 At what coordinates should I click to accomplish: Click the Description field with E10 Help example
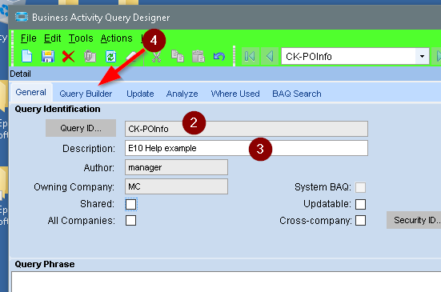click(247, 148)
